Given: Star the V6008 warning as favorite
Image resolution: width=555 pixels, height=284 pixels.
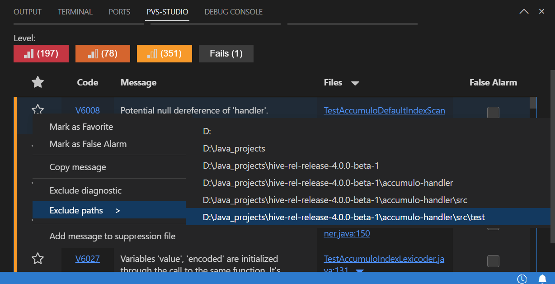Looking at the screenshot, I should [38, 109].
